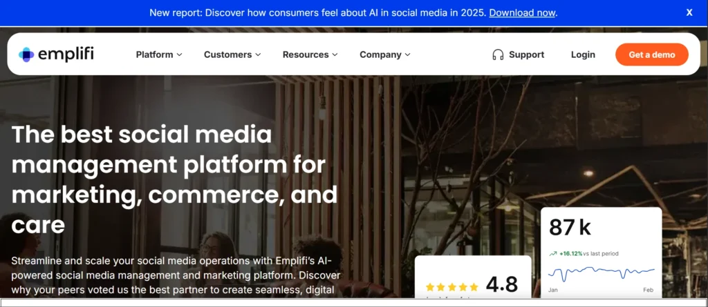Click the Login link
708x307 pixels.
click(583, 55)
